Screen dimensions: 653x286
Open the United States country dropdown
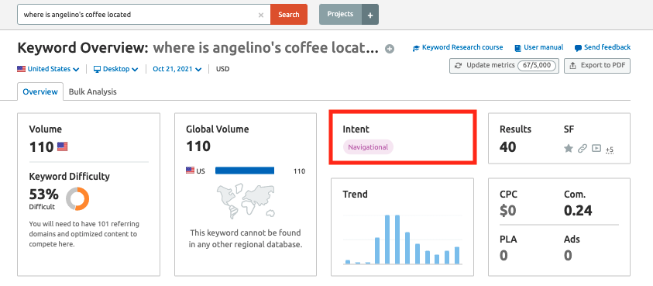(x=48, y=69)
